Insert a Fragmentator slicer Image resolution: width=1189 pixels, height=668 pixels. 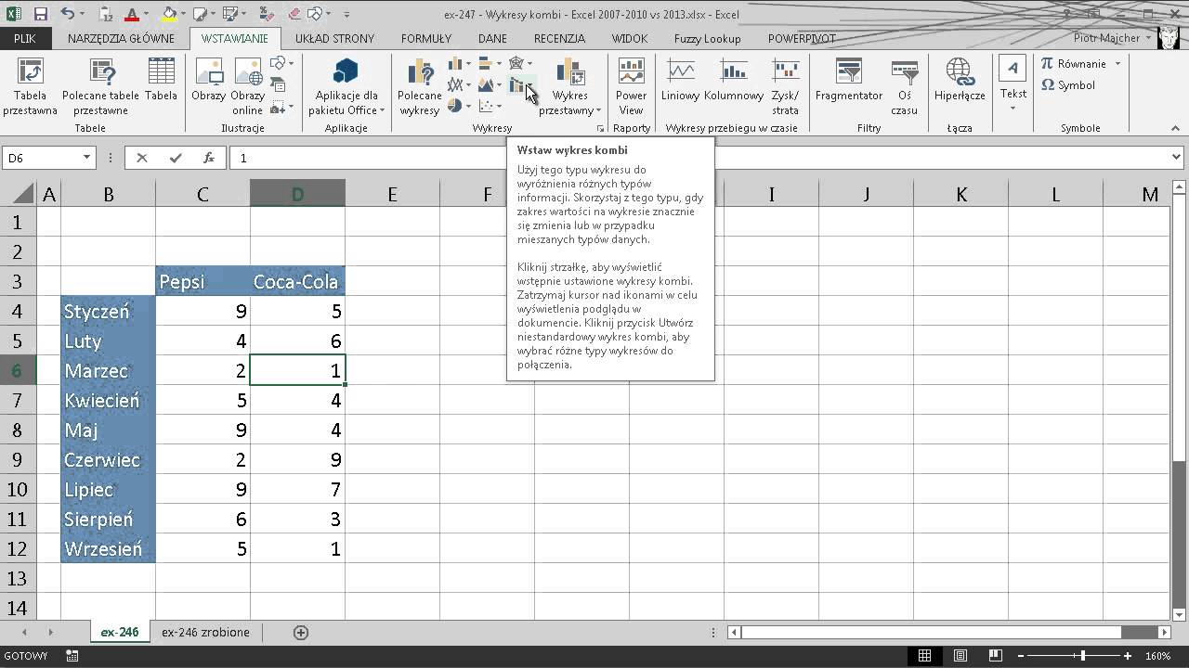[x=849, y=80]
